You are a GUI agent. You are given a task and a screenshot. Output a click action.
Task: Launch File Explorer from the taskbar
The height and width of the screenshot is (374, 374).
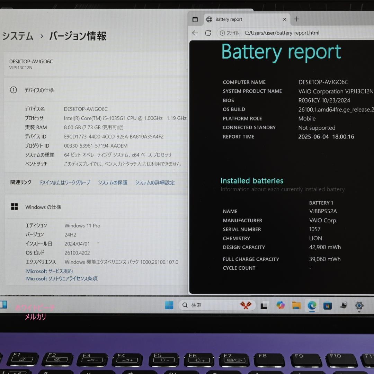[x=296, y=305]
